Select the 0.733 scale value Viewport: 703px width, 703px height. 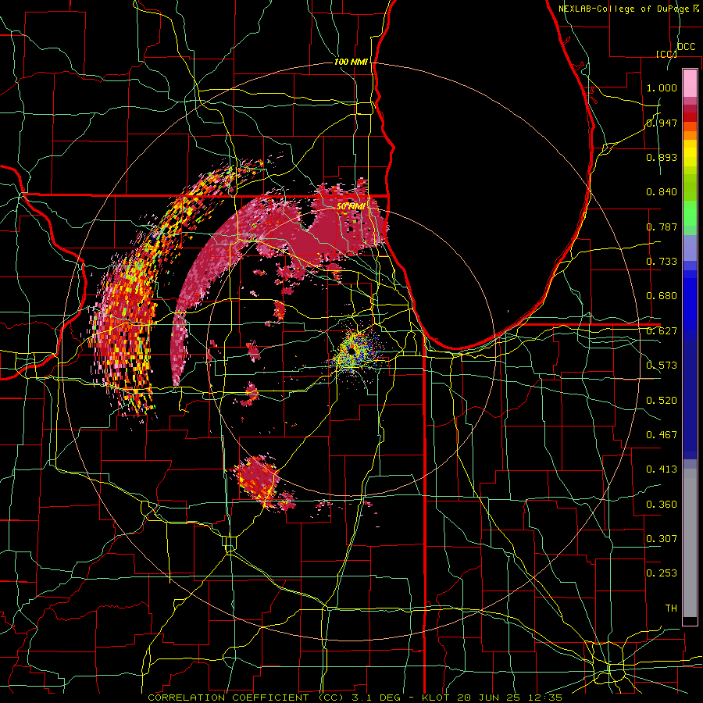(x=662, y=262)
